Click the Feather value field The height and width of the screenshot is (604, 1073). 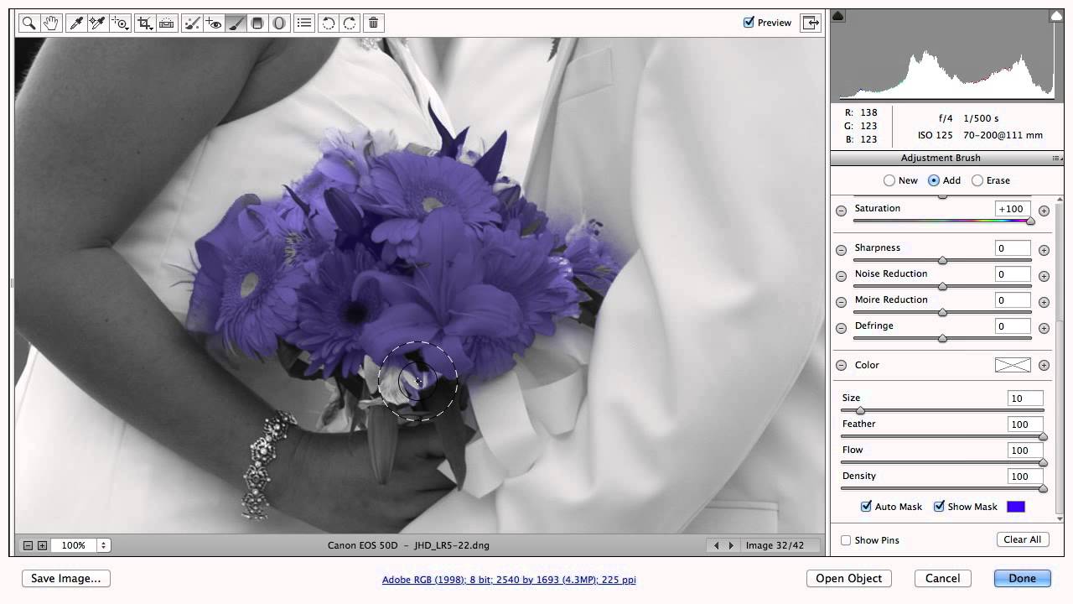click(x=1025, y=424)
